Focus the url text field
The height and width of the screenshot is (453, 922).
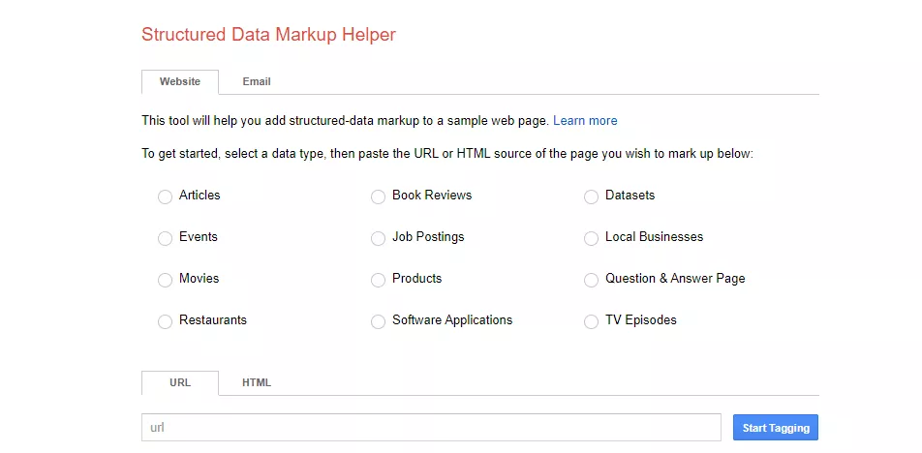431,428
